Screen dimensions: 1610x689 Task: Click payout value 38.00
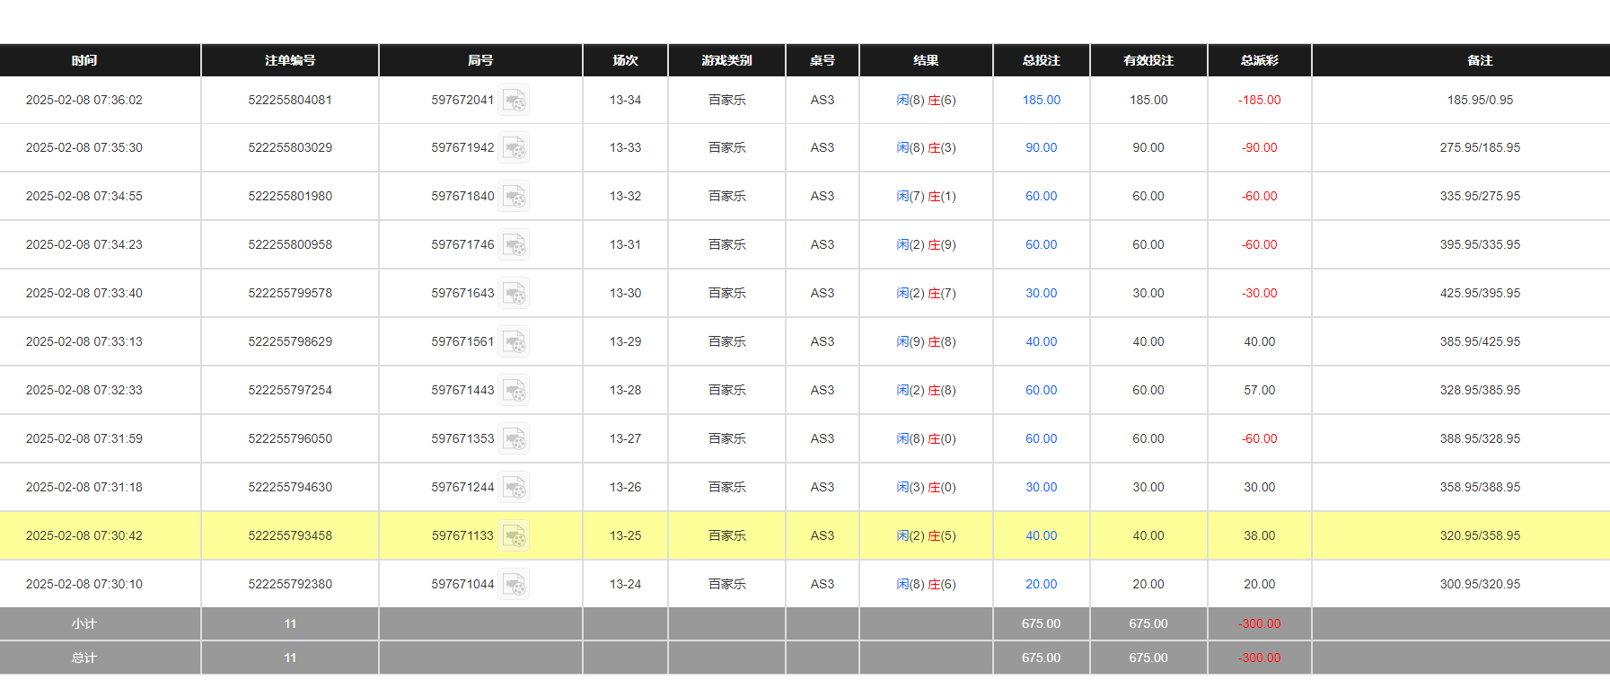tap(1260, 535)
